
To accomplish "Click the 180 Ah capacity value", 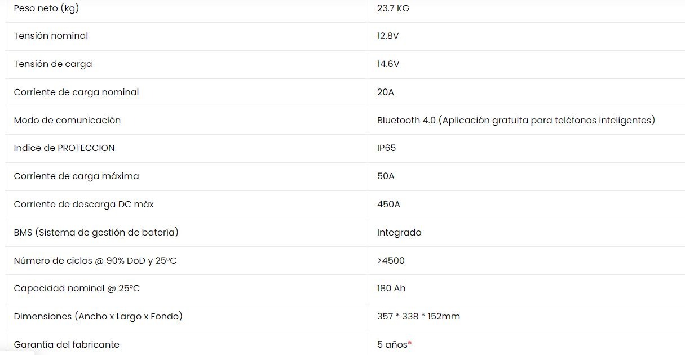I will (x=391, y=289).
